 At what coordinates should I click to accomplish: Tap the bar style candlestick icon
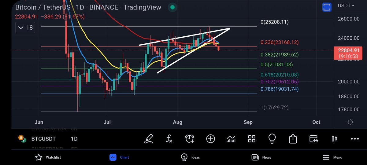334,139
